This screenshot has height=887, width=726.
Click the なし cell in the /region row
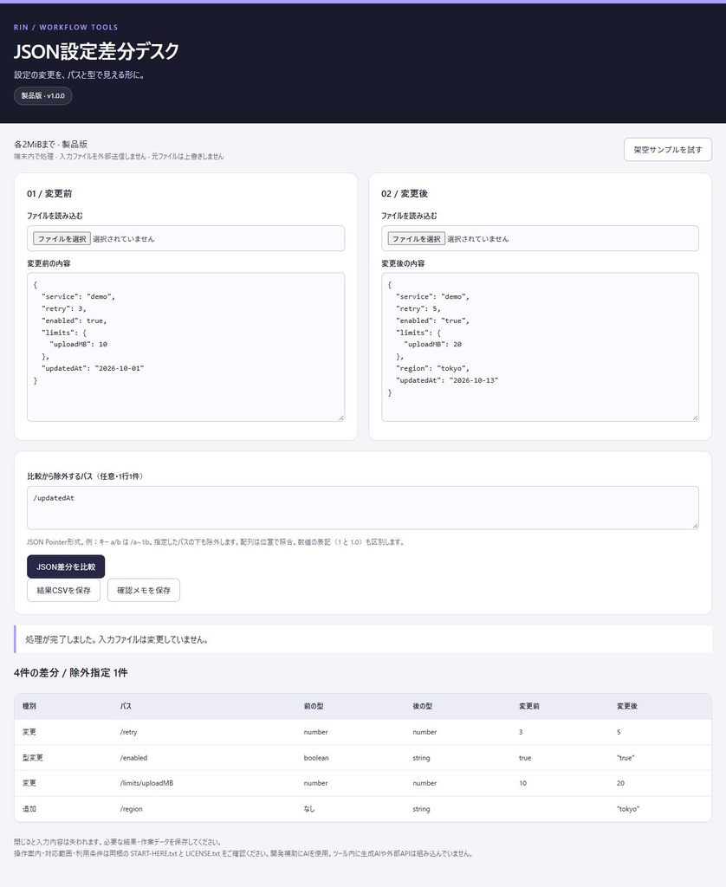(309, 809)
